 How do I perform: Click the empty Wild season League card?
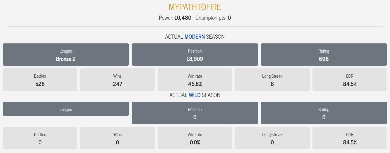(66, 109)
